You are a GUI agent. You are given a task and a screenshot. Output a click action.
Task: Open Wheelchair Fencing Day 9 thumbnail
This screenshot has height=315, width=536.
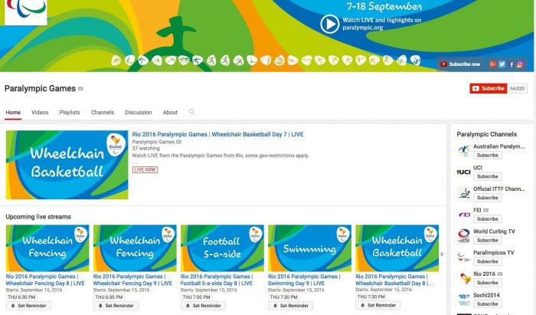pos(135,248)
